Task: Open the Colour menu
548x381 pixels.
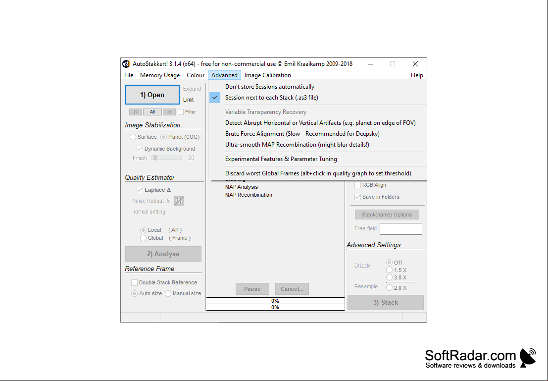Action: pos(196,75)
